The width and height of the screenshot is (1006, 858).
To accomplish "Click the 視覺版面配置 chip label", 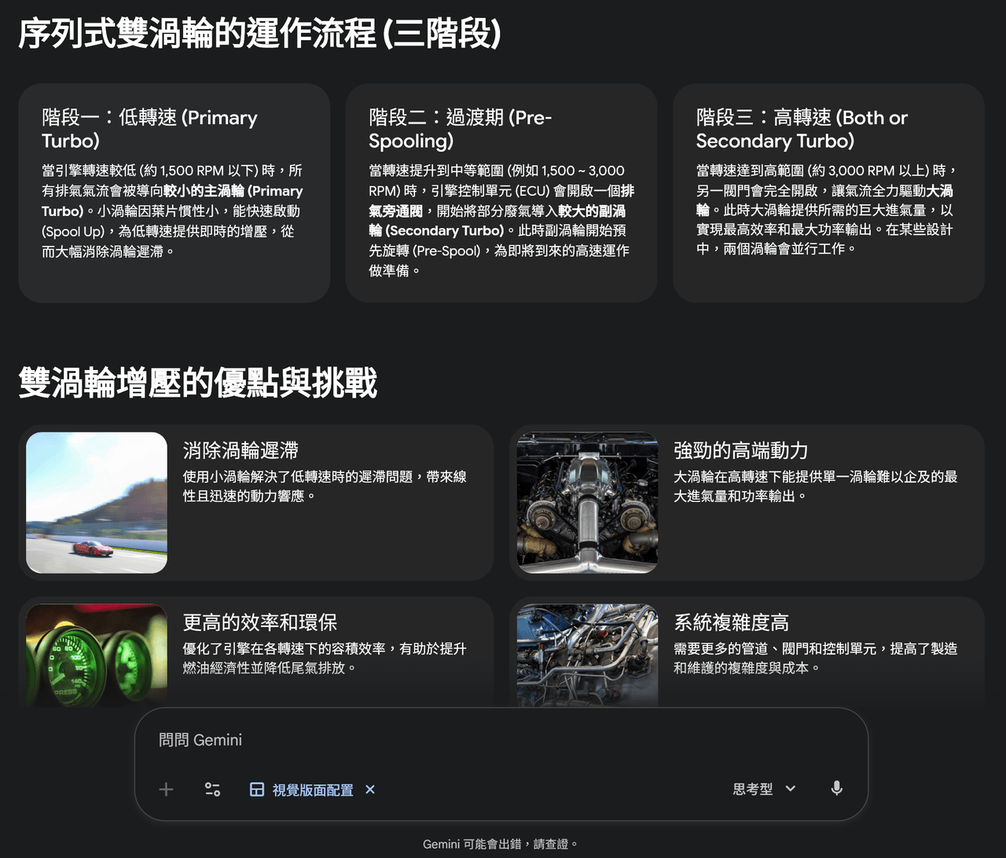I will (313, 790).
